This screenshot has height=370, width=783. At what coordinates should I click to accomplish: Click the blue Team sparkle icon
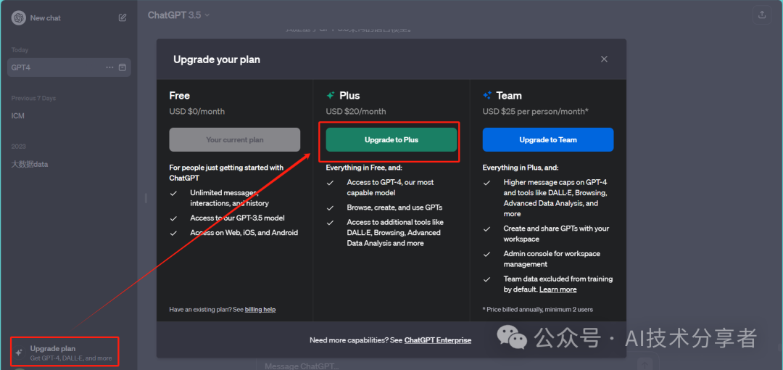click(x=487, y=96)
